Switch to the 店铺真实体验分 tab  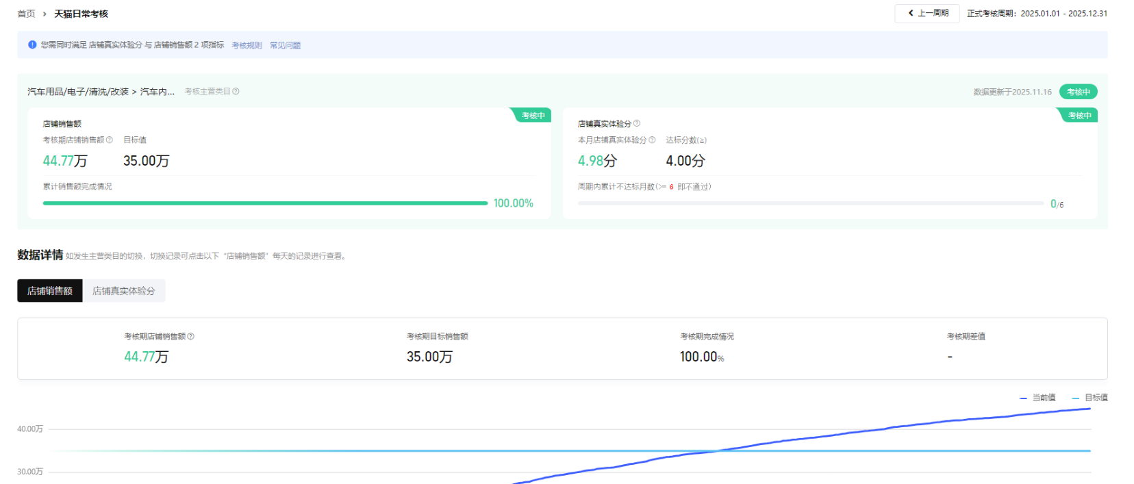tap(124, 291)
